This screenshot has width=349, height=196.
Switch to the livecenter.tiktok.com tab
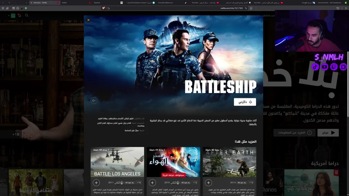(x=172, y=3)
